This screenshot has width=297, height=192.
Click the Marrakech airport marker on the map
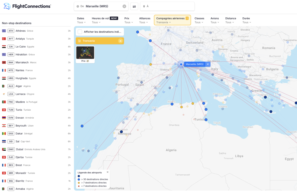coord(122,132)
